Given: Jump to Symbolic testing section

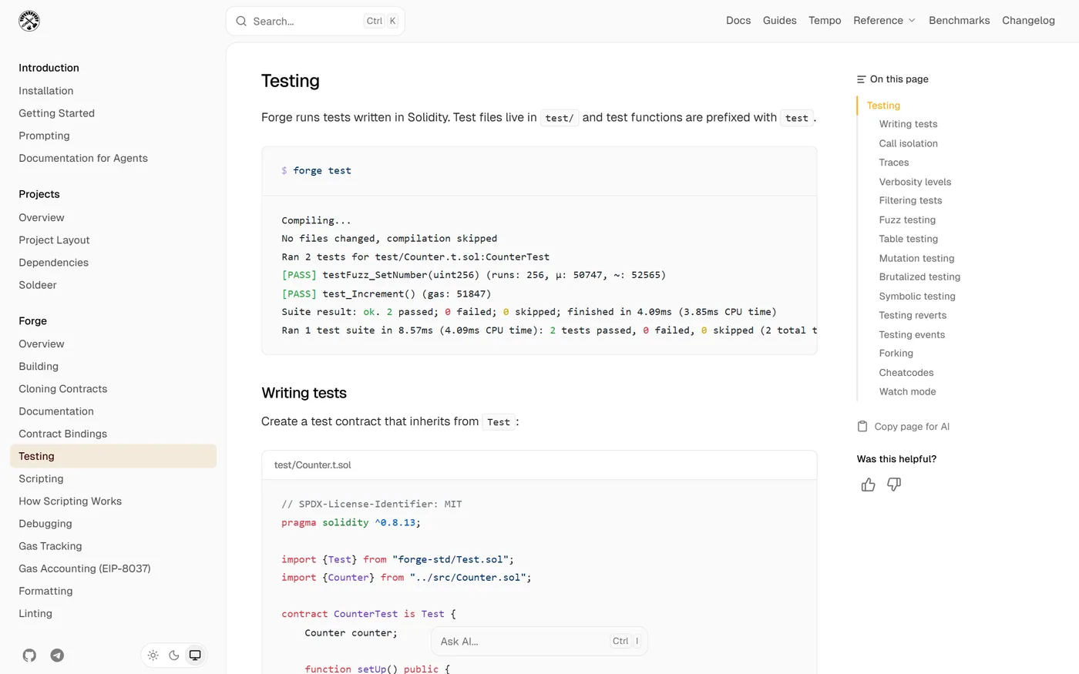Looking at the screenshot, I should coord(917,296).
